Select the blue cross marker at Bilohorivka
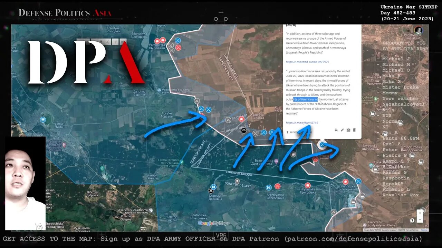The image size is (442, 248). [358, 181]
